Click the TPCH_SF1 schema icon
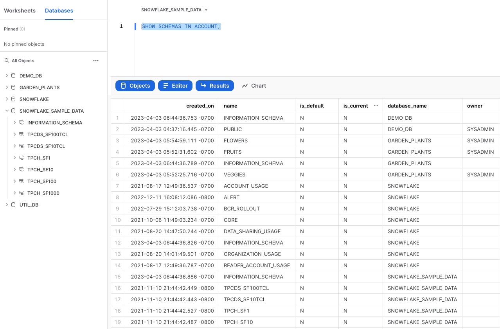 (21, 158)
